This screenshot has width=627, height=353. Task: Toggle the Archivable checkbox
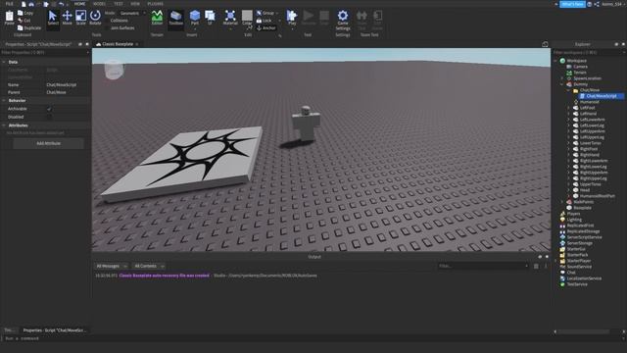tap(50, 109)
